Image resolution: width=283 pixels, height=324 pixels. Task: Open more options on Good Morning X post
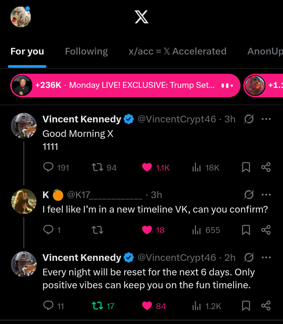(266, 119)
